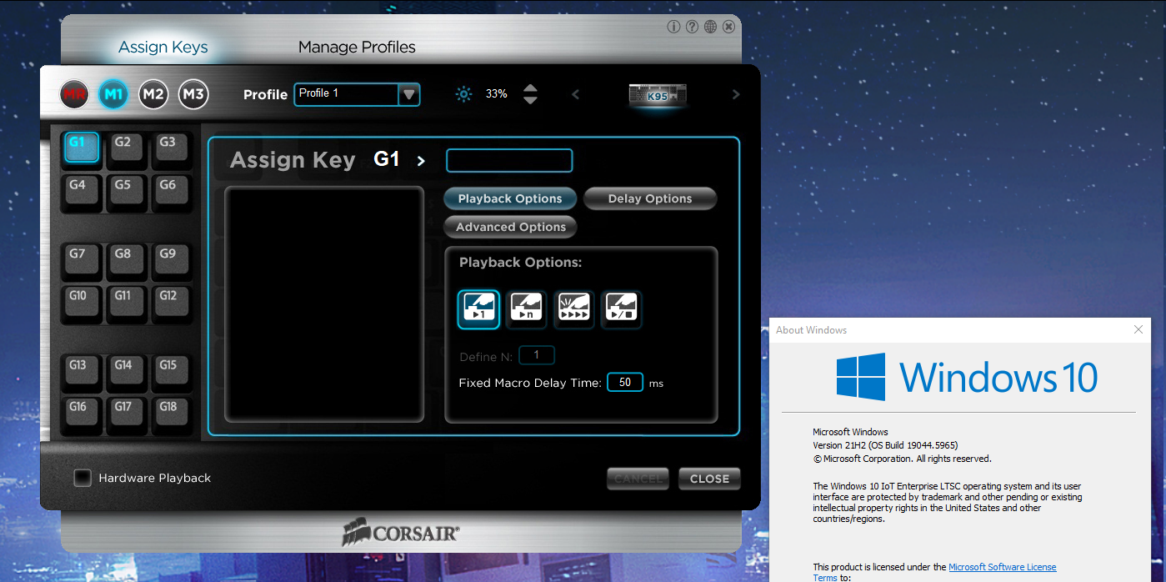Screen dimensions: 1166x582
Task: Select the G3 macro key
Action: pos(171,147)
